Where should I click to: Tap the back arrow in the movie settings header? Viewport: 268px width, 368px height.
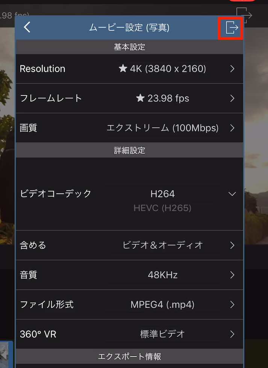[27, 27]
